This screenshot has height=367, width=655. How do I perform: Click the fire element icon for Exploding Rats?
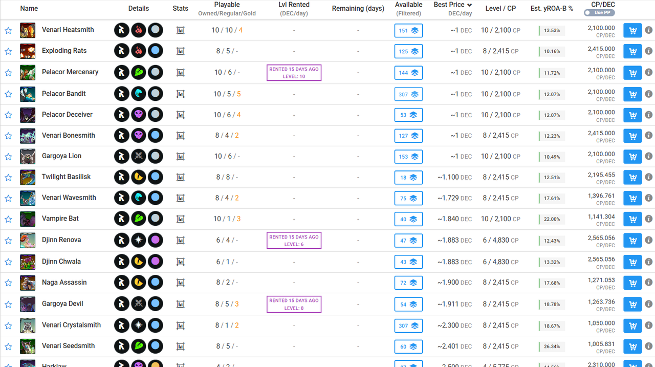[139, 51]
